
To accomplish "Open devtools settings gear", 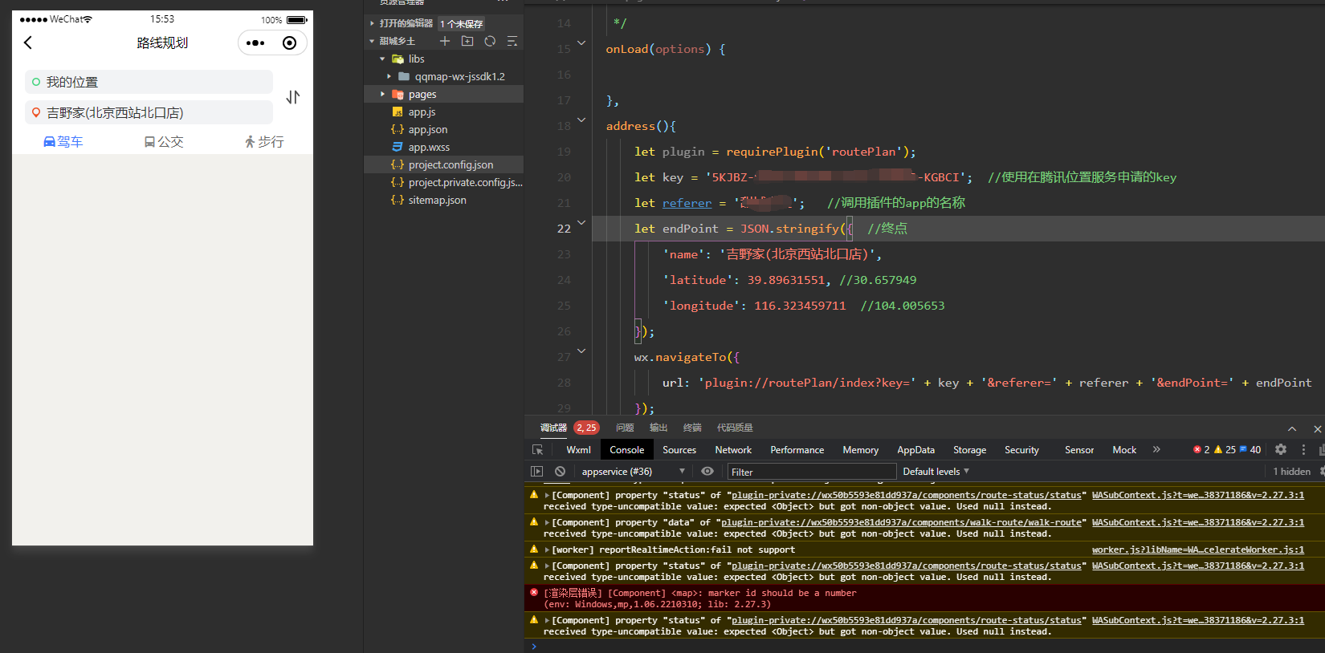I will 1281,450.
